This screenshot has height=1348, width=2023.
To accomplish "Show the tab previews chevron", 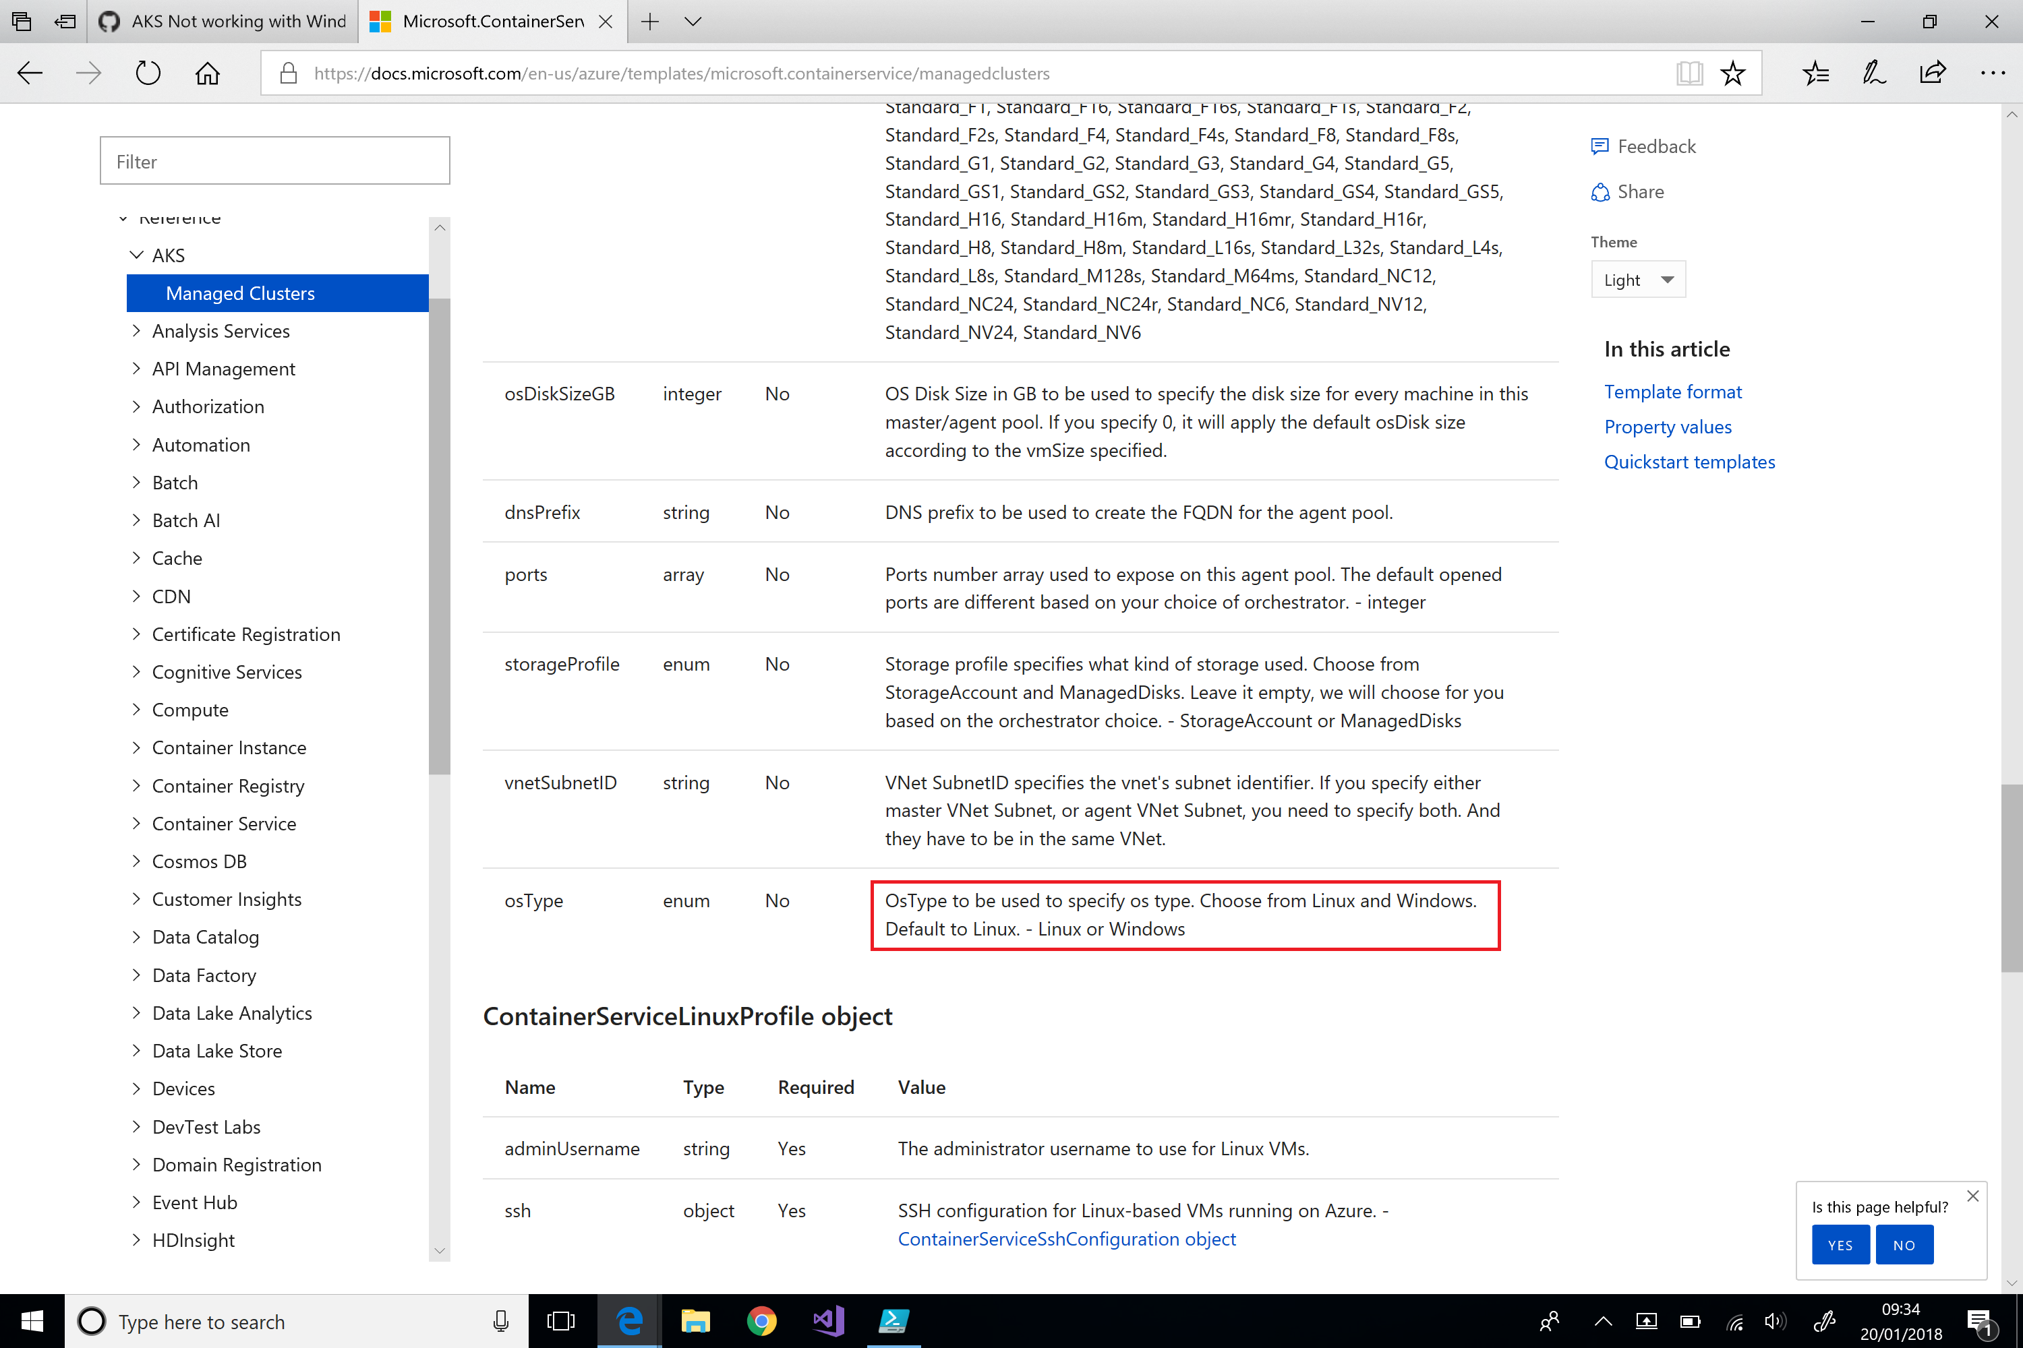I will 693,22.
